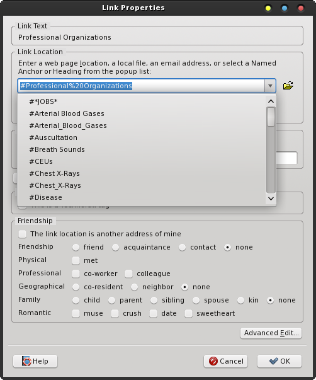Click the blue window title bar button
316x380 pixels.
point(285,8)
